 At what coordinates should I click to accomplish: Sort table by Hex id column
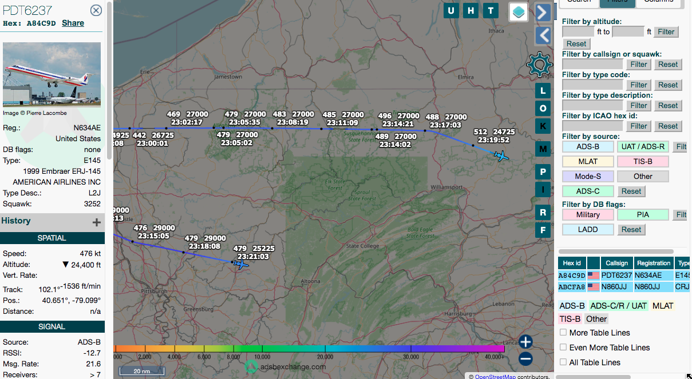pyautogui.click(x=572, y=263)
